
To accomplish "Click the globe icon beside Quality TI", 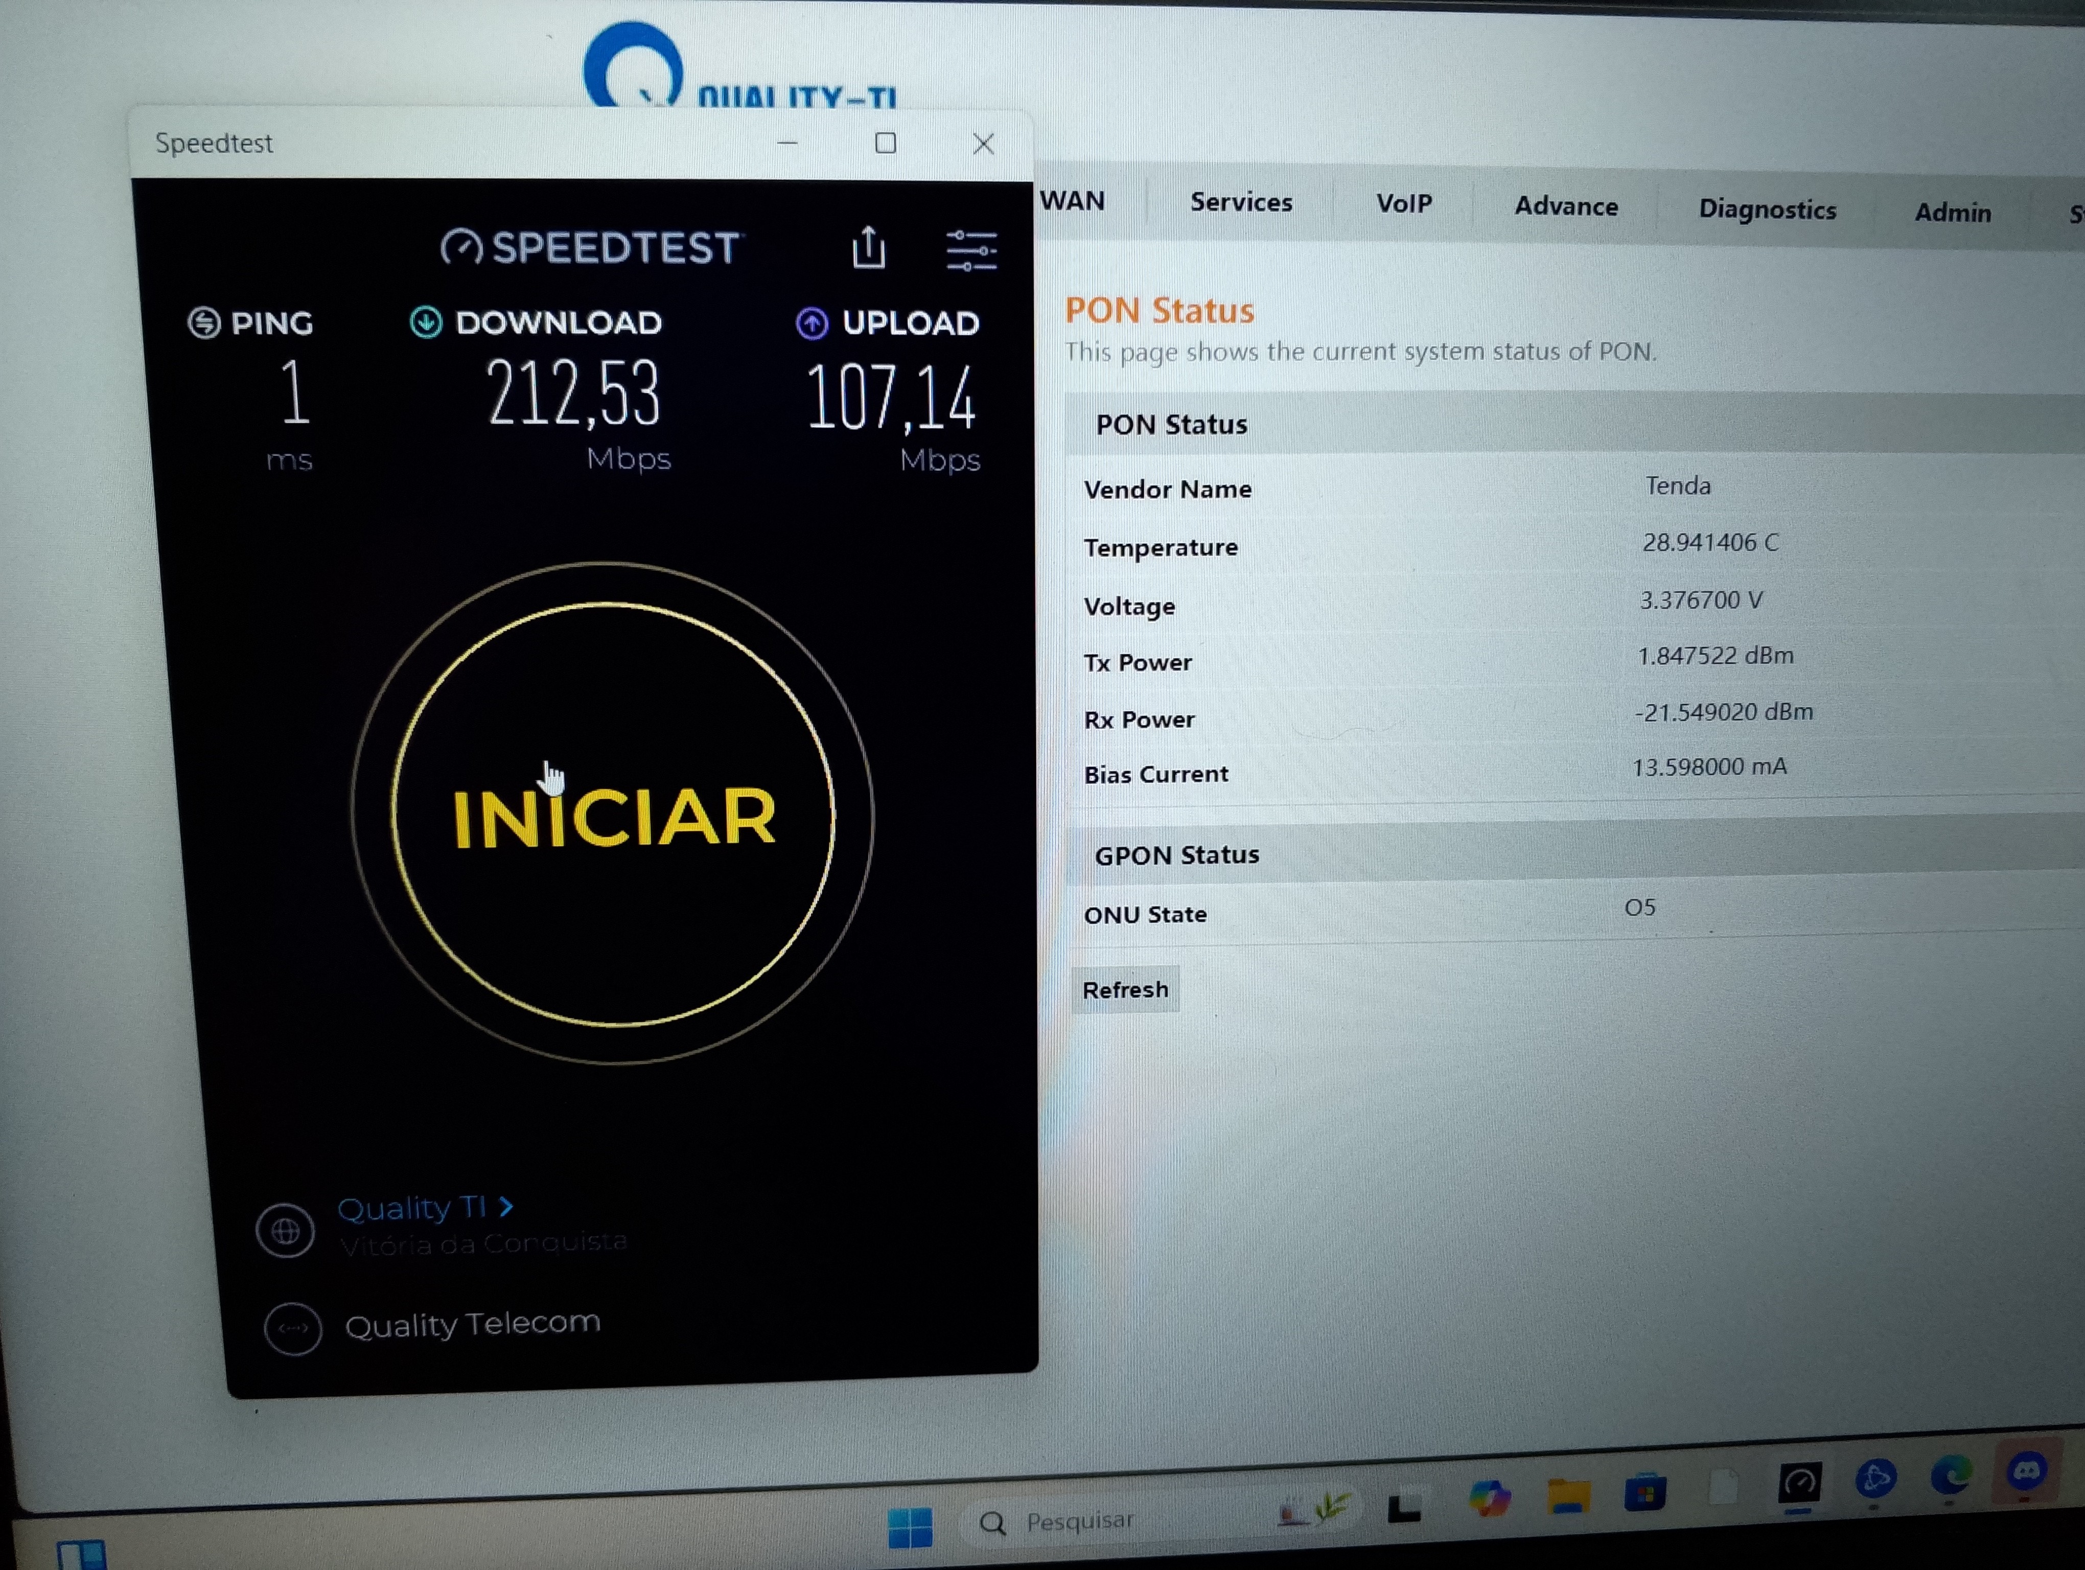I will click(286, 1230).
